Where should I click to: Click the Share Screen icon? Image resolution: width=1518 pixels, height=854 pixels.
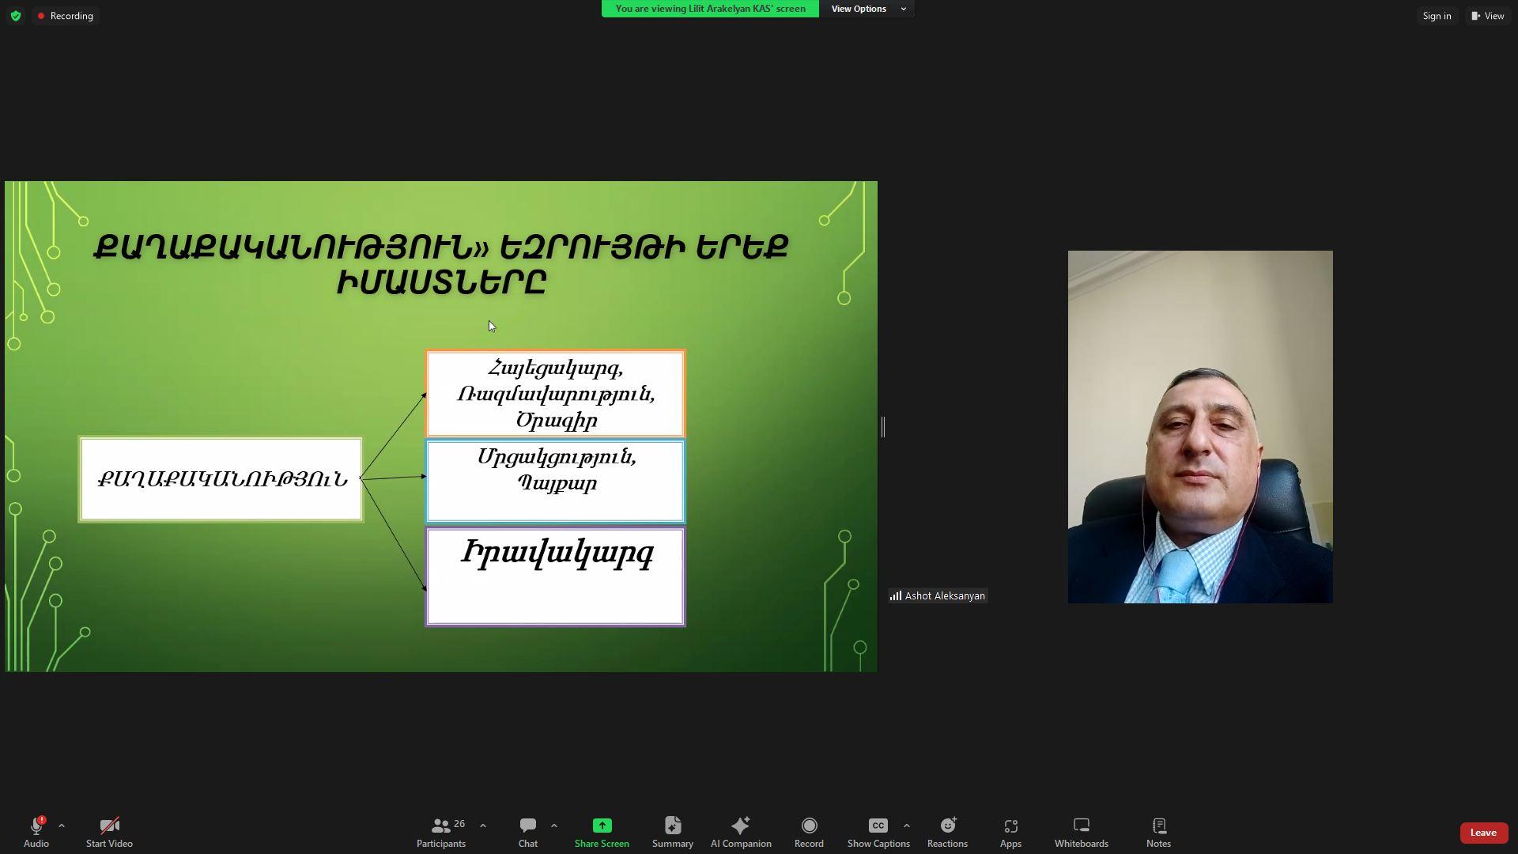click(602, 831)
